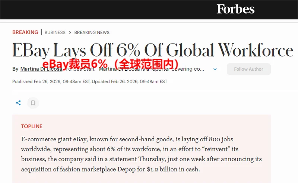Click the Forbes logo in header
298x183 pixels.
pos(235,9)
